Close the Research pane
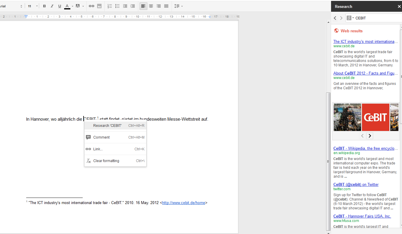Image resolution: width=402 pixels, height=234 pixels. tap(399, 6)
